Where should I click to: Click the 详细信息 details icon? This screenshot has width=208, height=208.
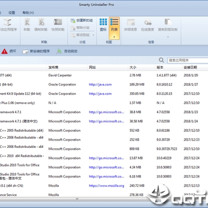point(131,22)
